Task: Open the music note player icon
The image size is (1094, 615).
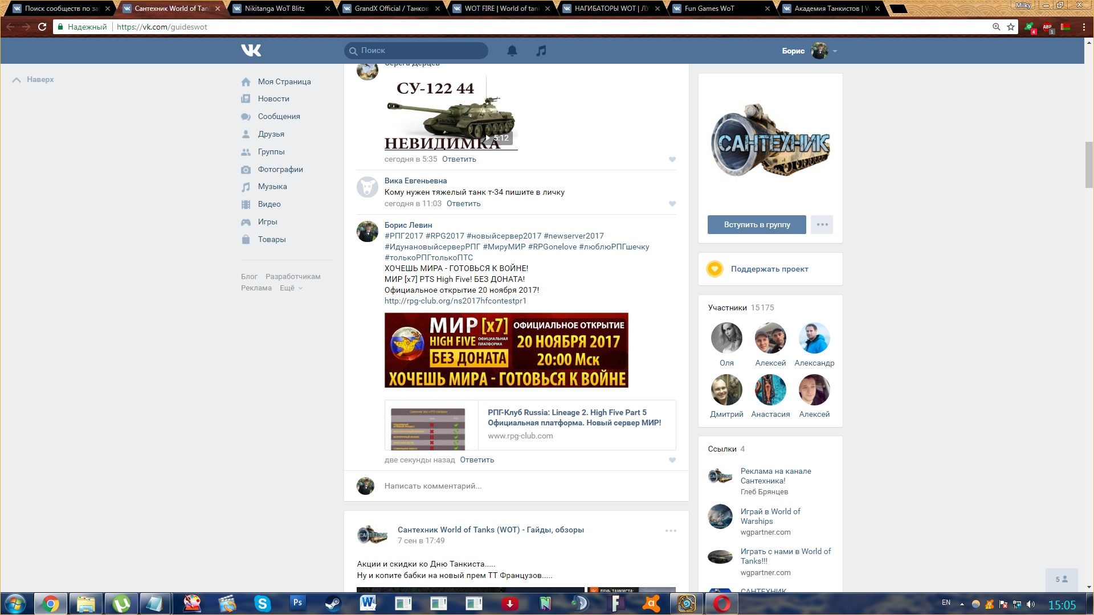Action: click(x=541, y=51)
